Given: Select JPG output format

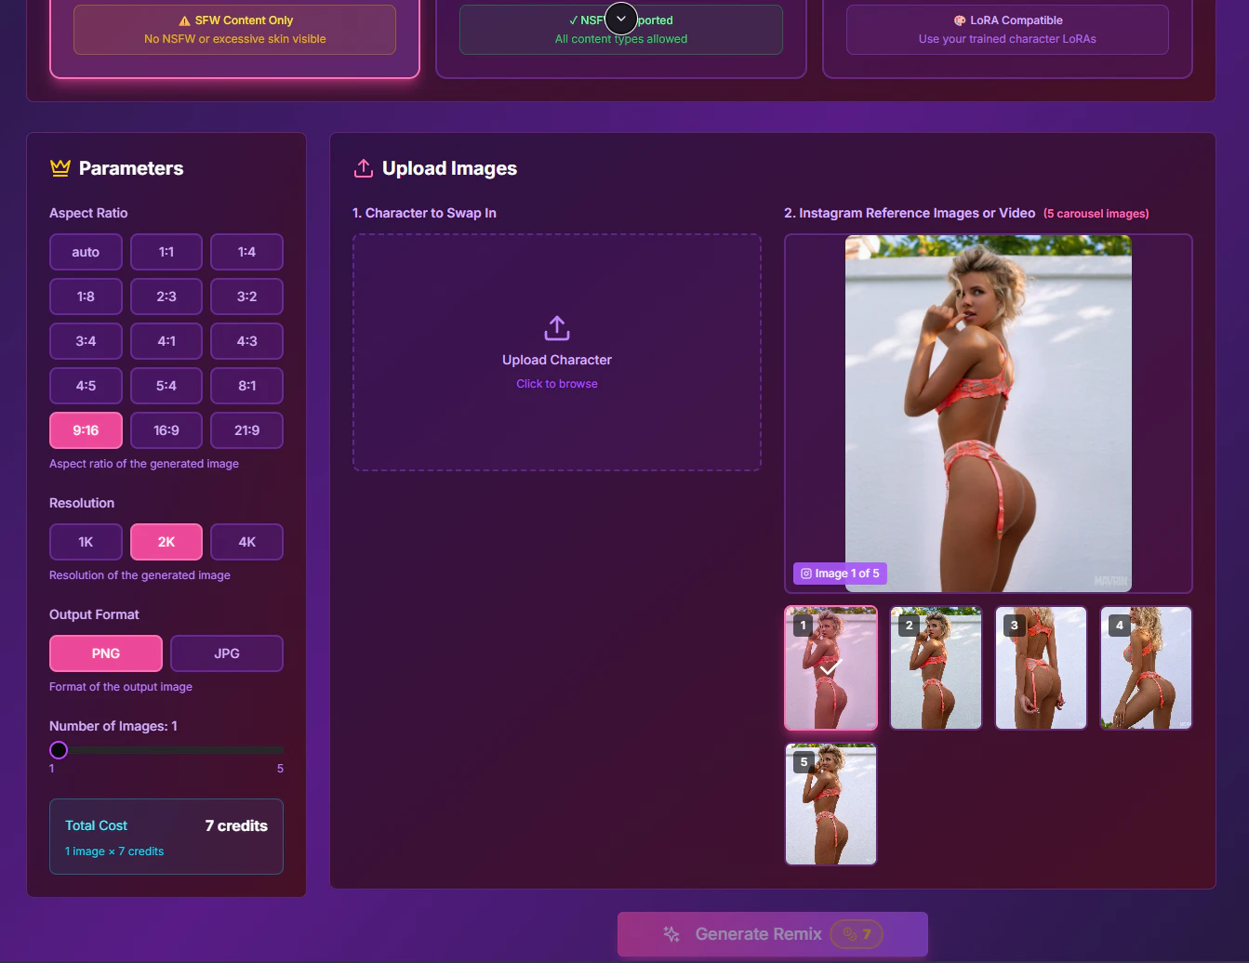Looking at the screenshot, I should tap(227, 653).
